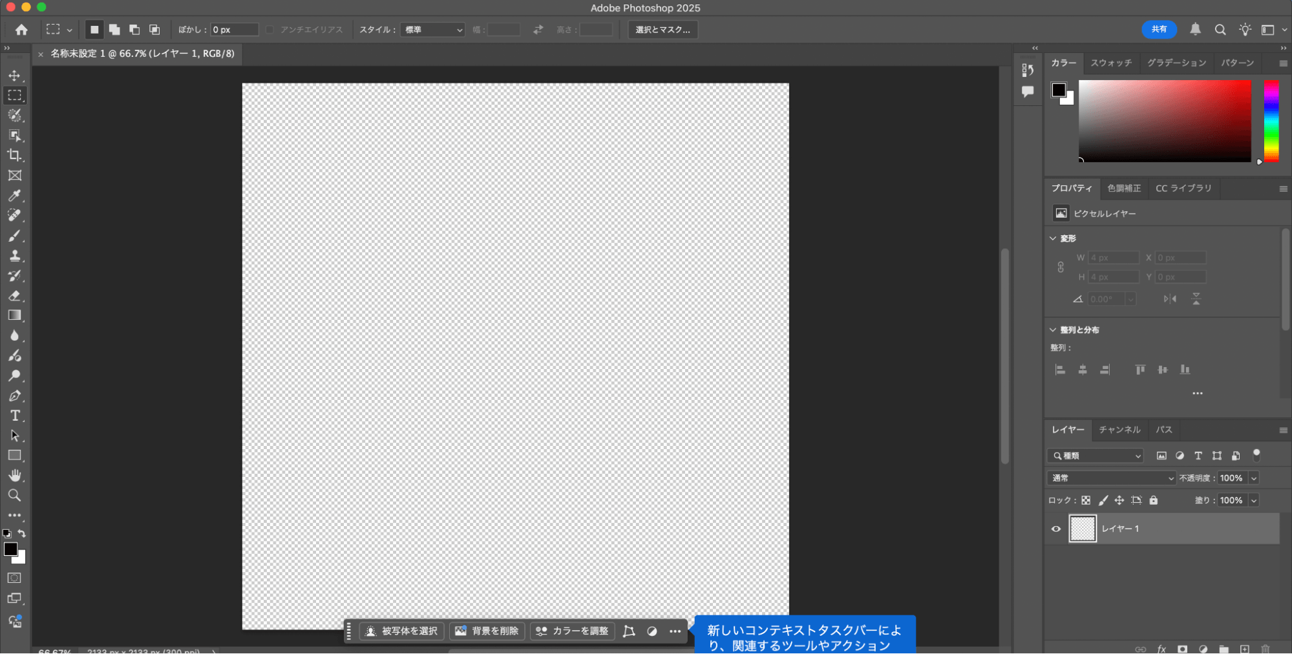Click カラーを調整 in taskbar
The width and height of the screenshot is (1292, 654).
click(572, 631)
